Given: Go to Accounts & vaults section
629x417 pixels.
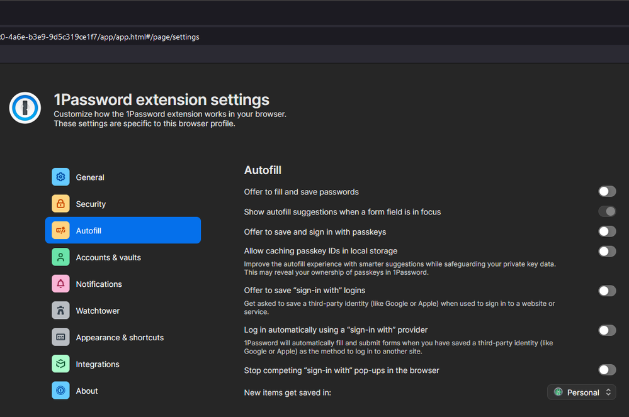Looking at the screenshot, I should (x=123, y=257).
